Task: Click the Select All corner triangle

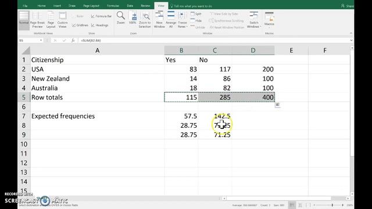Action: click(26, 51)
